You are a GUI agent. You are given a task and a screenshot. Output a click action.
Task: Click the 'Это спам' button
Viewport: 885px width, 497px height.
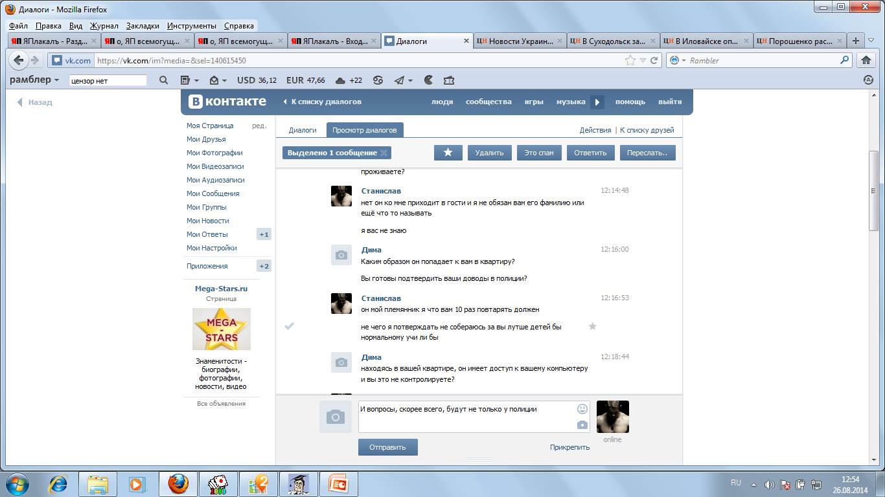click(539, 153)
